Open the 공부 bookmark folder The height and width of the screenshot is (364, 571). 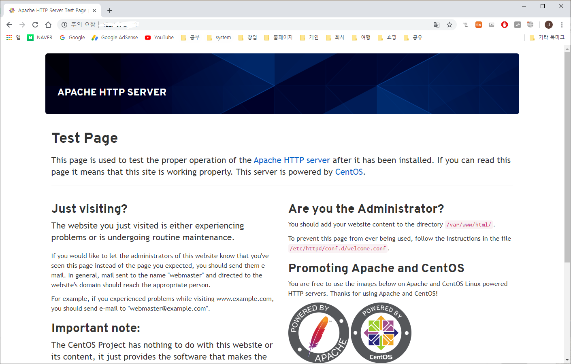click(x=190, y=37)
